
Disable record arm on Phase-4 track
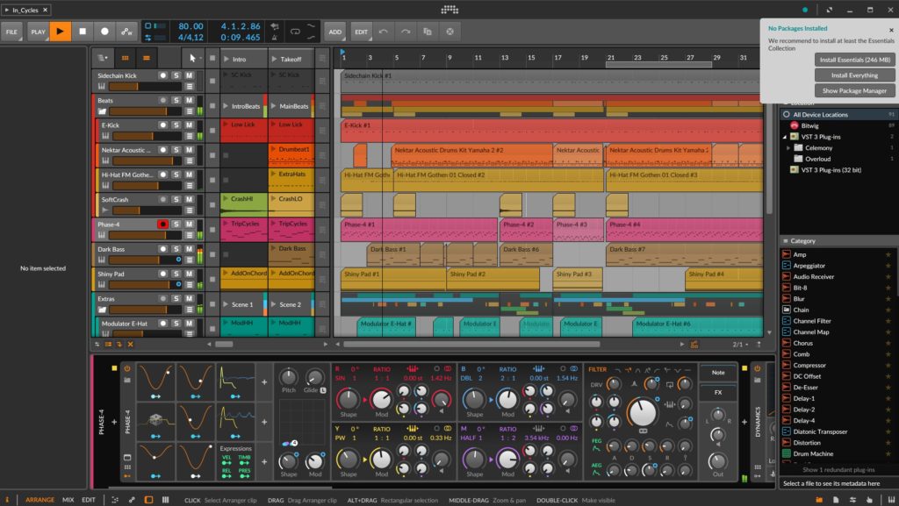(x=162, y=224)
